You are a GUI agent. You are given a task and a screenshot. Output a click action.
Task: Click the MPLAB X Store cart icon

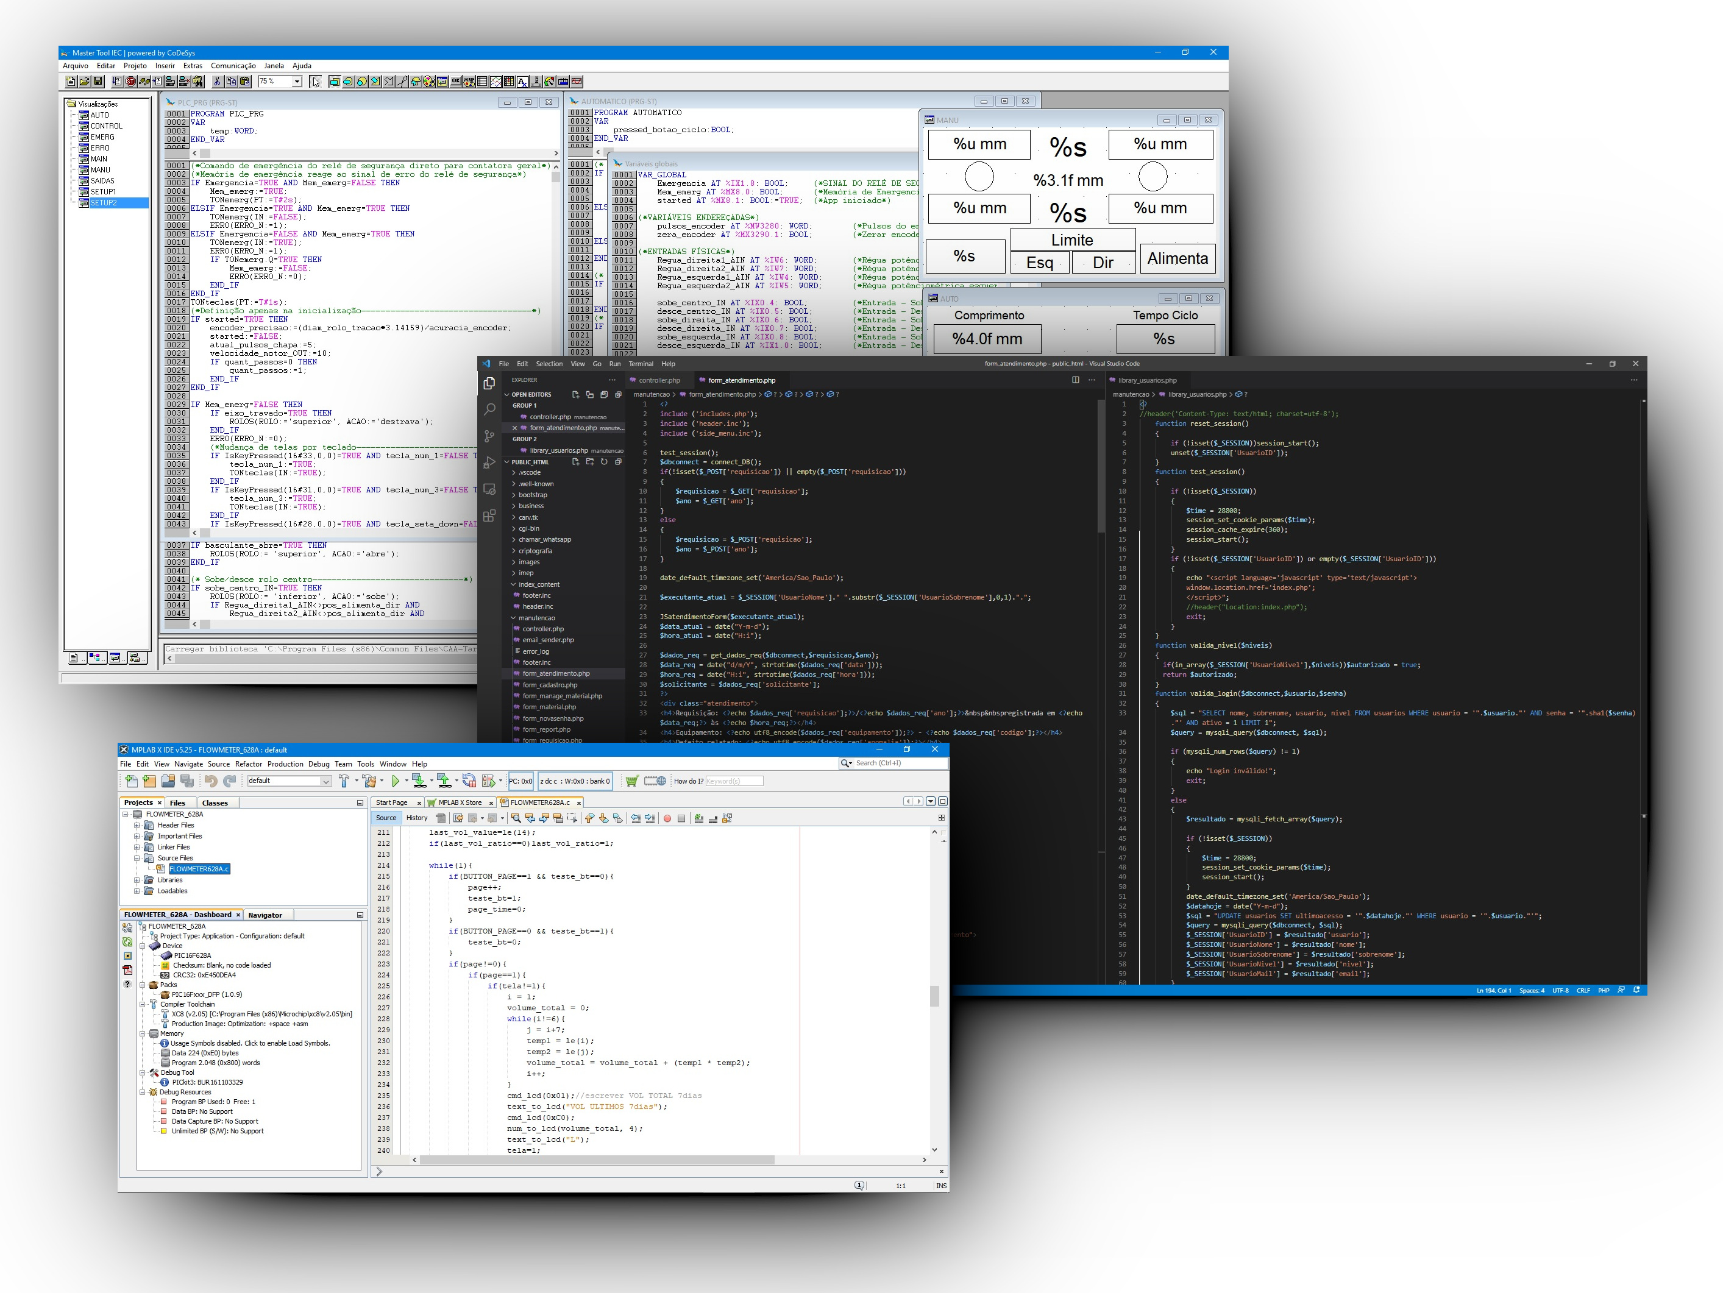coord(631,781)
